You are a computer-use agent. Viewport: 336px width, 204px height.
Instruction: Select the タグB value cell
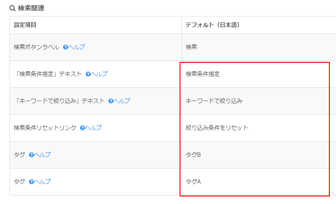(x=258, y=155)
